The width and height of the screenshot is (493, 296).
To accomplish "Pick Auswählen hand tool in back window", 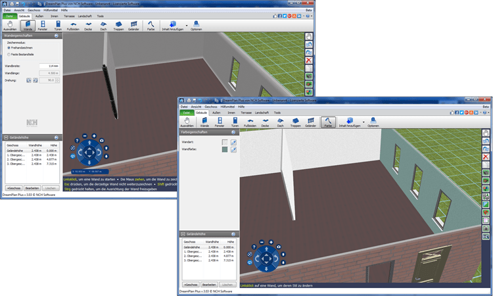I will [10, 26].
